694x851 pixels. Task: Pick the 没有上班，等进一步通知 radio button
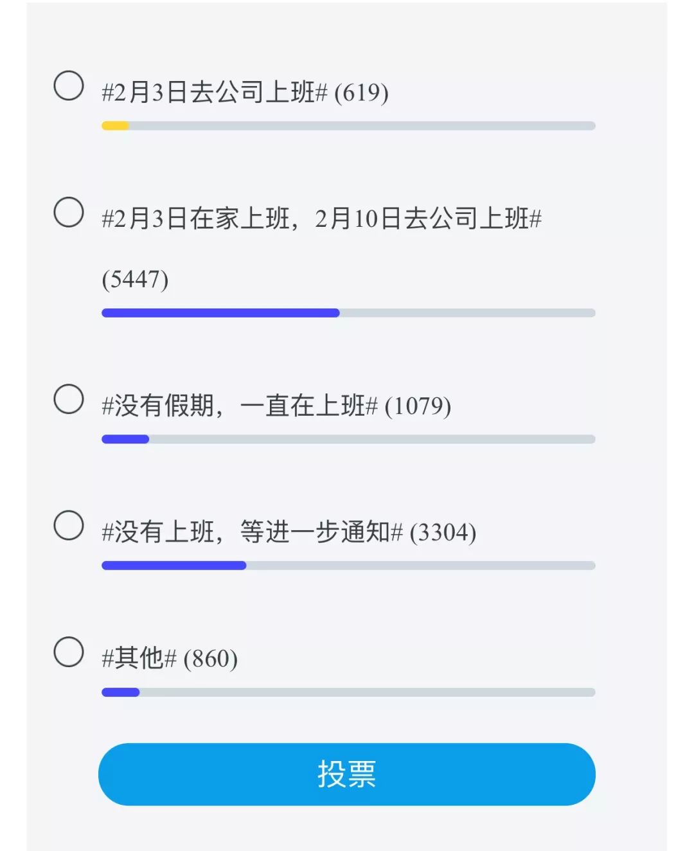pyautogui.click(x=69, y=526)
